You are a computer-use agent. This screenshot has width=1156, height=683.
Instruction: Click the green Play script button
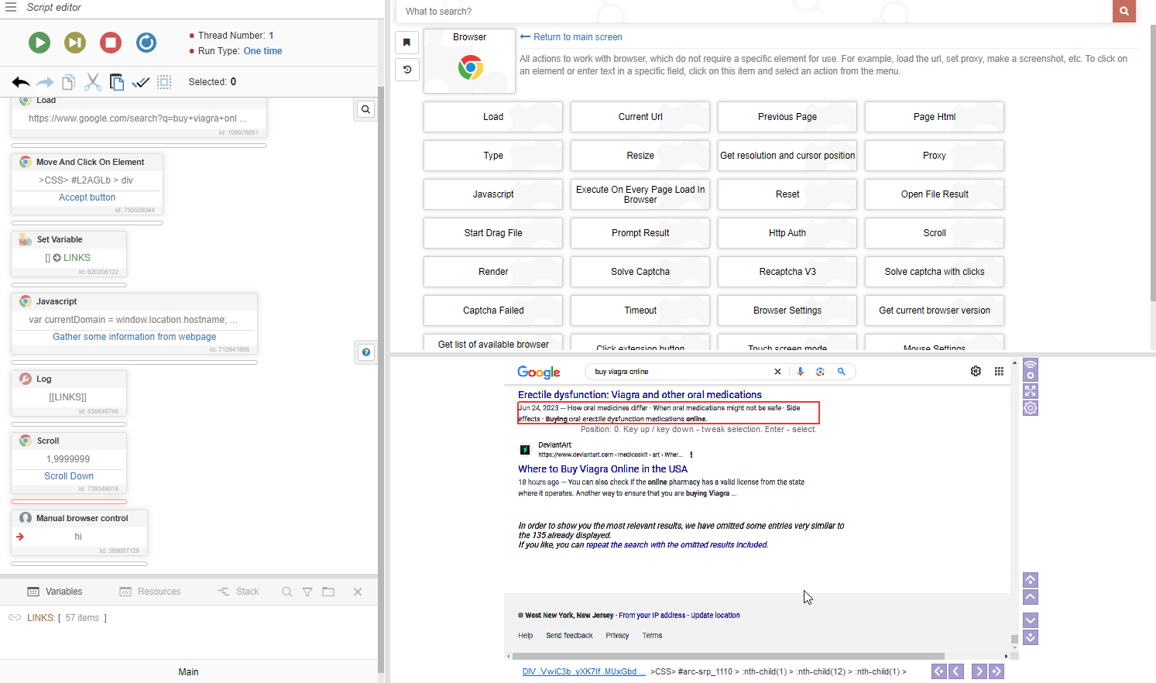click(39, 43)
